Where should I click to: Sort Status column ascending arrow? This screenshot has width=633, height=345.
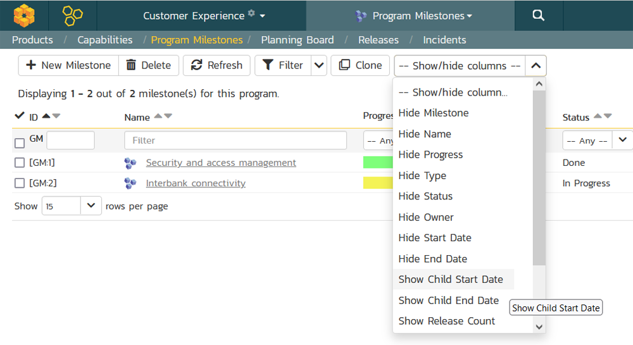[597, 116]
